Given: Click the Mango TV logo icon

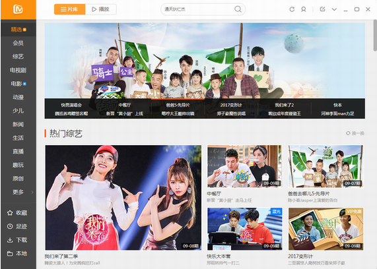Looking at the screenshot, I should (x=18, y=9).
